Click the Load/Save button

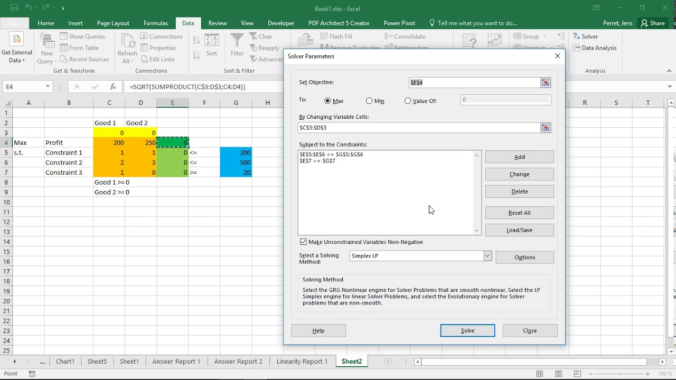520,230
